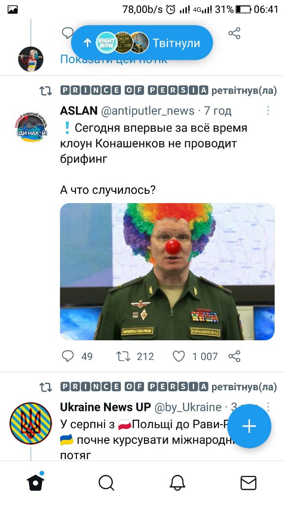Screen dimensions: 284x505
Task: Open Ukraine News UP trident avatar
Action: tap(31, 423)
